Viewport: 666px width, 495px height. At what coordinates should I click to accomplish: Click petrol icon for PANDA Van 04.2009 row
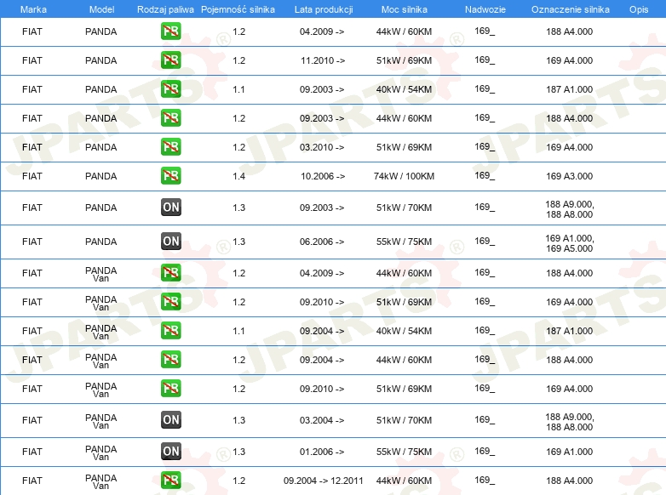170,273
